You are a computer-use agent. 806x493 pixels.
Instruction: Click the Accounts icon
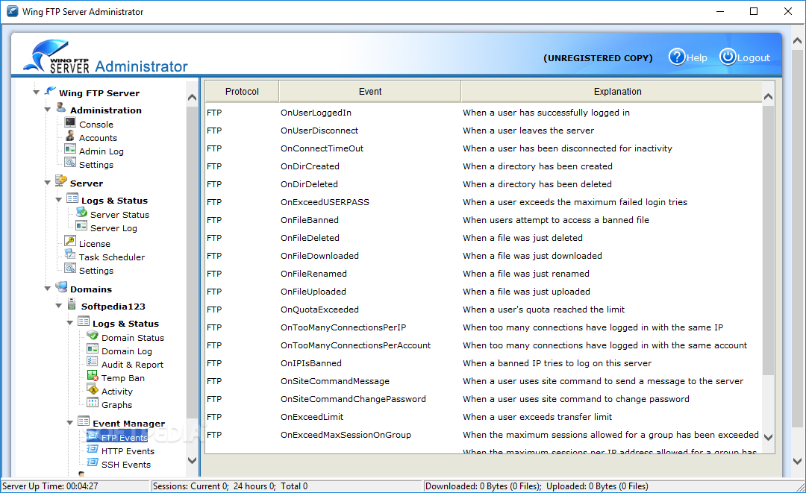tap(70, 136)
